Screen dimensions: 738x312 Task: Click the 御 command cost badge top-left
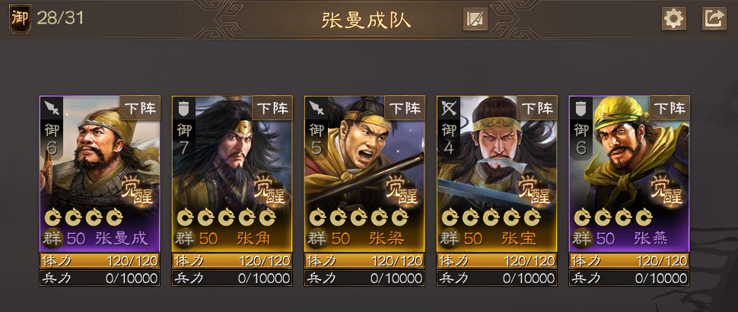20,19
